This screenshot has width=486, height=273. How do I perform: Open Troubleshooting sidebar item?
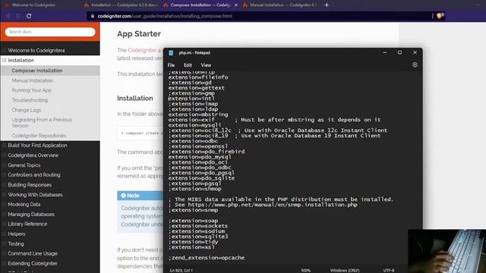point(30,100)
